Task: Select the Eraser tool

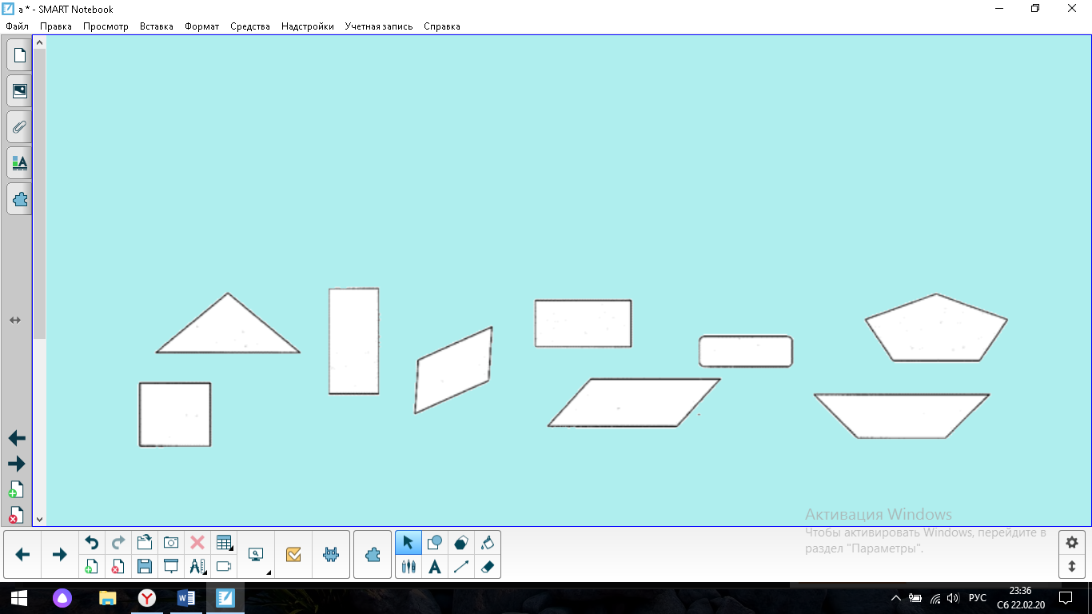Action: click(x=488, y=567)
